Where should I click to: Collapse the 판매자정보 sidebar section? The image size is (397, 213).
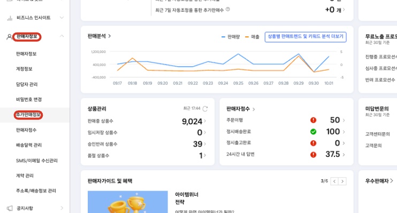pos(62,36)
